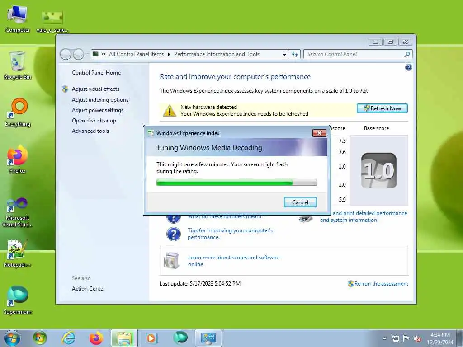Open Adjust indexing options link
Image resolution: width=463 pixels, height=347 pixels.
(100, 100)
